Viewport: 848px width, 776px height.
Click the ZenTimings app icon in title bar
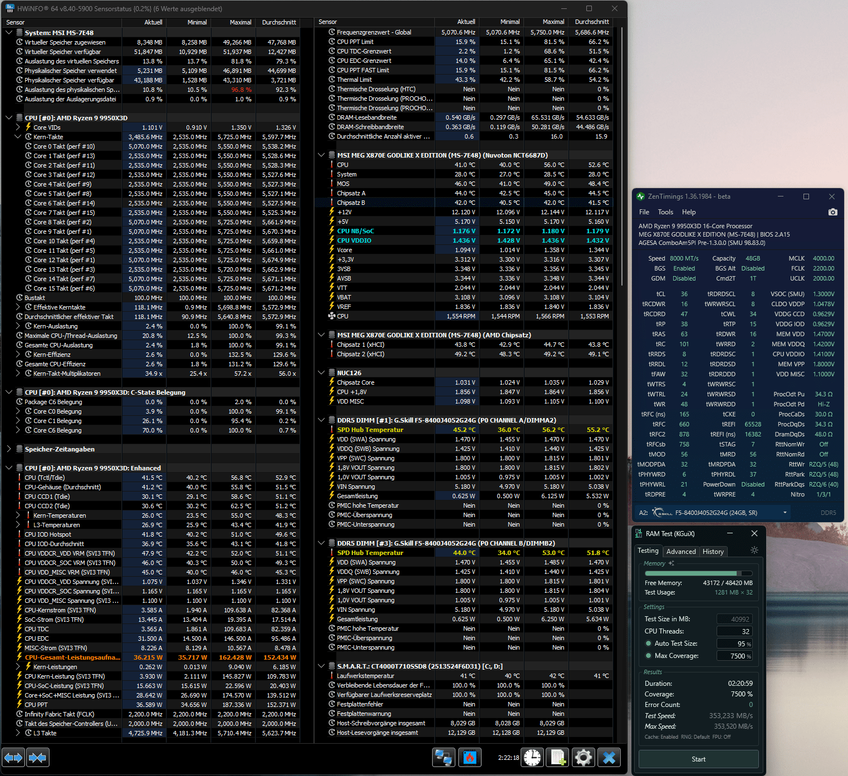(640, 197)
